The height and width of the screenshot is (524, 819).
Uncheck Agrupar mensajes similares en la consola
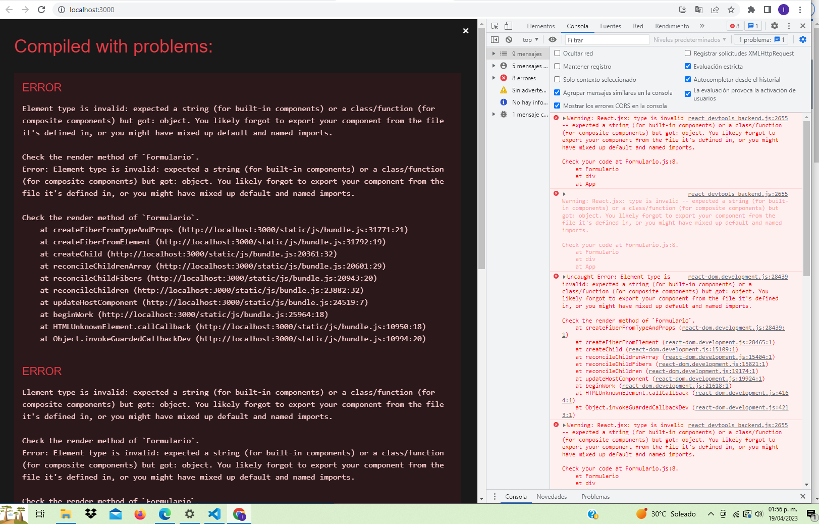click(x=557, y=92)
